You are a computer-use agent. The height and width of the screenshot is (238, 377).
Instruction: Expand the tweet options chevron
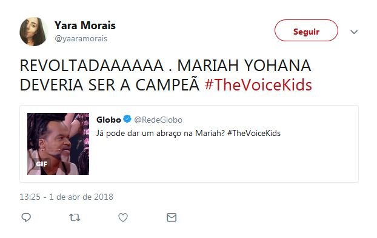point(354,32)
